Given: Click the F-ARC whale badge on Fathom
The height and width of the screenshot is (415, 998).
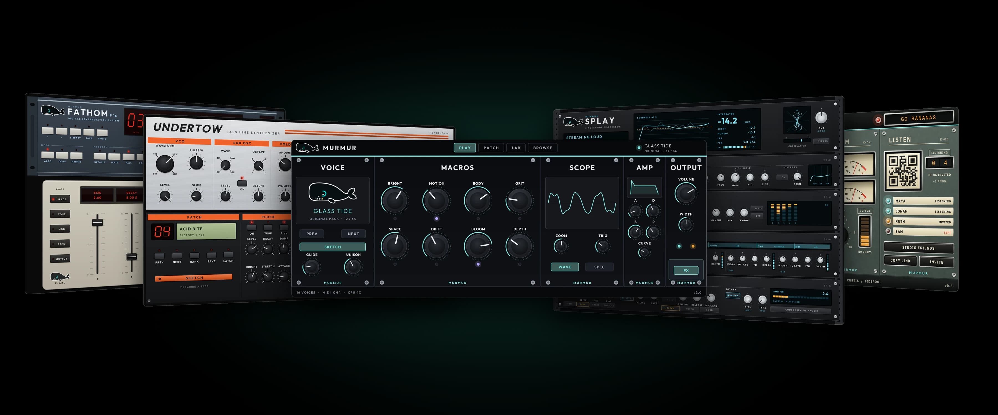Looking at the screenshot, I should coord(60,277).
